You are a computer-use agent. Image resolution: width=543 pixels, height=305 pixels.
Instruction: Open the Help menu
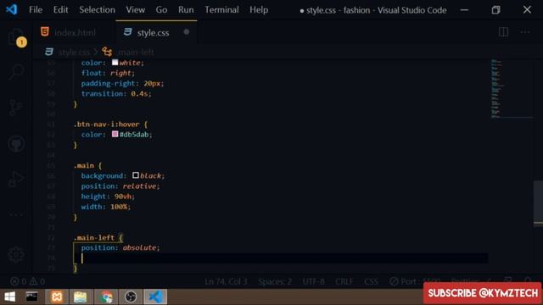click(x=259, y=9)
